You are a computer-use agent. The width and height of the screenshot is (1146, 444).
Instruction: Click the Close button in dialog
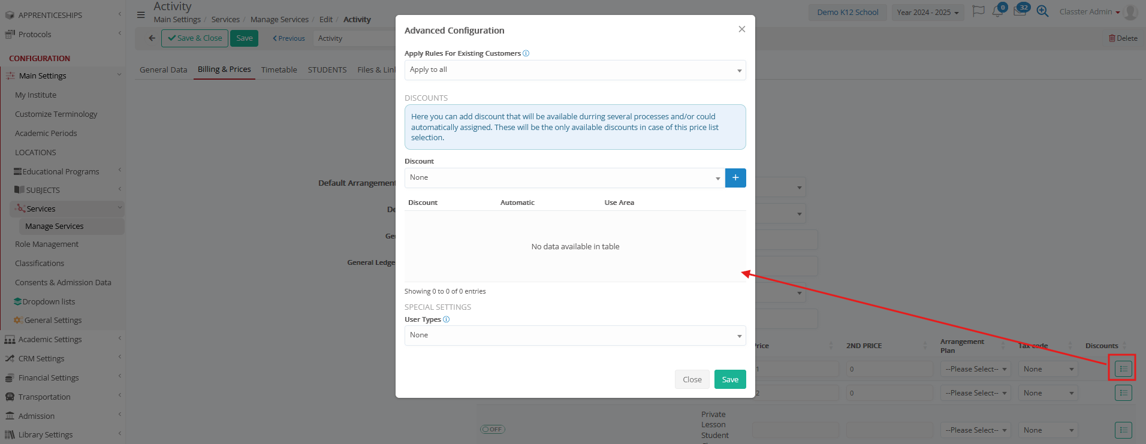pyautogui.click(x=692, y=379)
